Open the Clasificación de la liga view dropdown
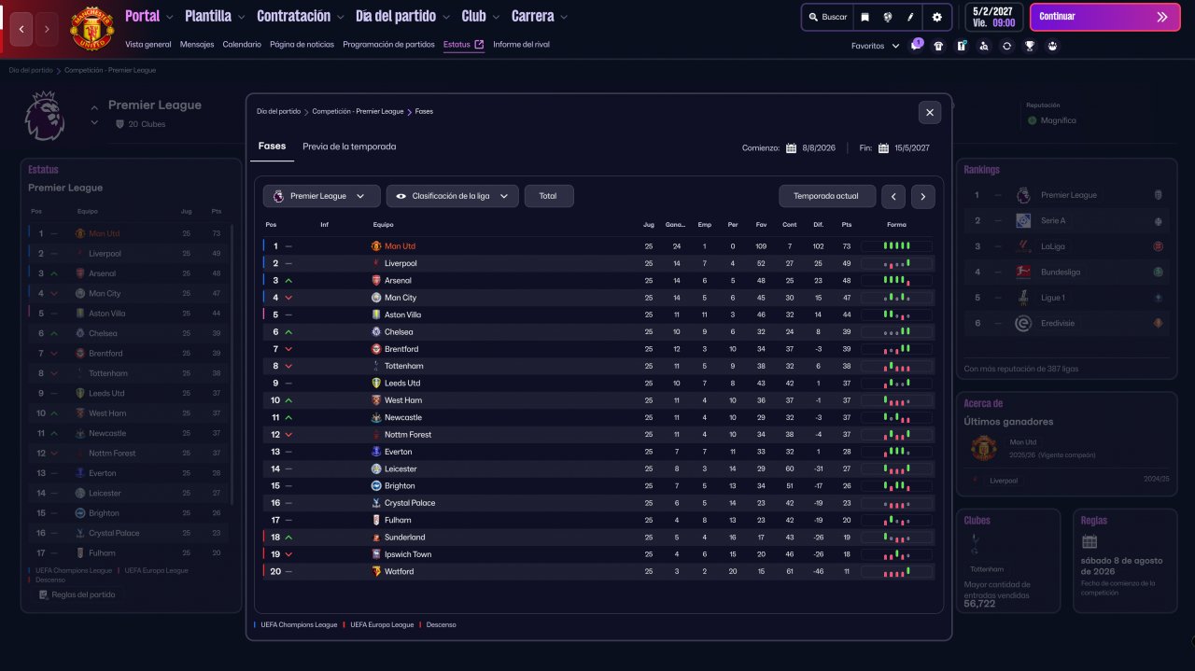This screenshot has height=671, width=1195. click(x=452, y=196)
